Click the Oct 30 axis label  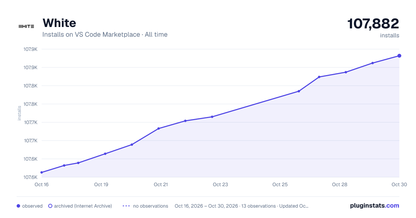[x=399, y=184]
